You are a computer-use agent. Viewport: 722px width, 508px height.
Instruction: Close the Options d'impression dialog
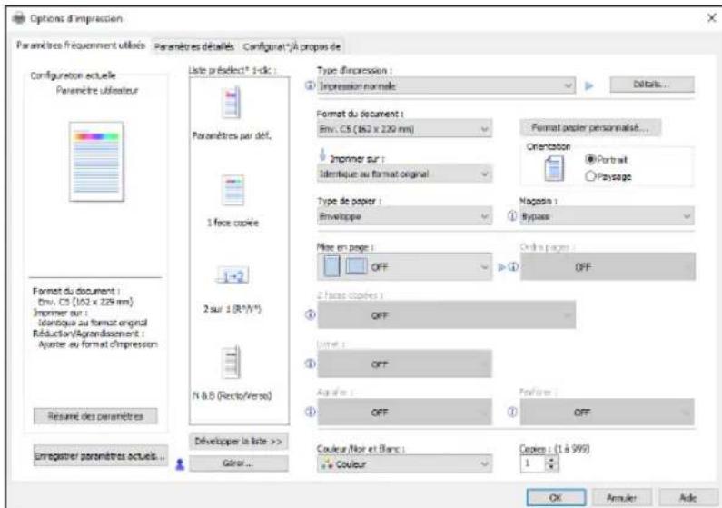(x=711, y=18)
